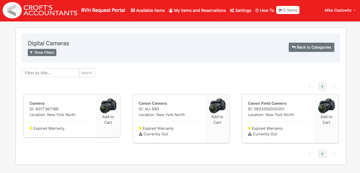Click Back to Categories

(311, 47)
